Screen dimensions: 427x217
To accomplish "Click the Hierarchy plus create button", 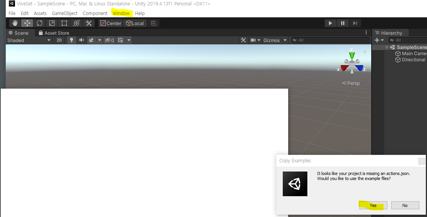I will [x=377, y=40].
